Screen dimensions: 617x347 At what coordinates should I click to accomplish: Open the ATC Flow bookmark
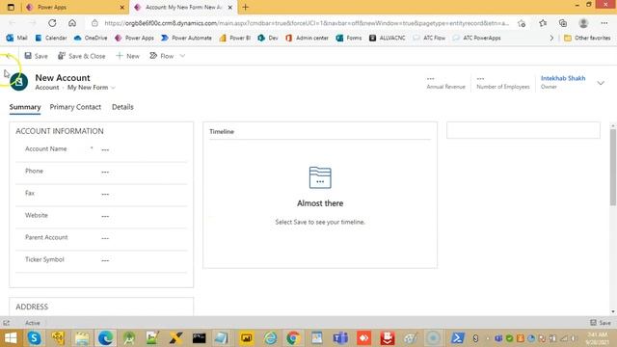[429, 39]
